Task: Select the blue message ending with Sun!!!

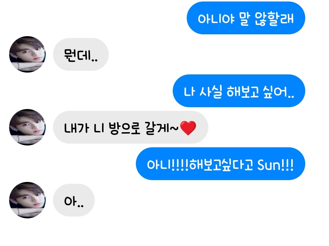Action: [221, 164]
